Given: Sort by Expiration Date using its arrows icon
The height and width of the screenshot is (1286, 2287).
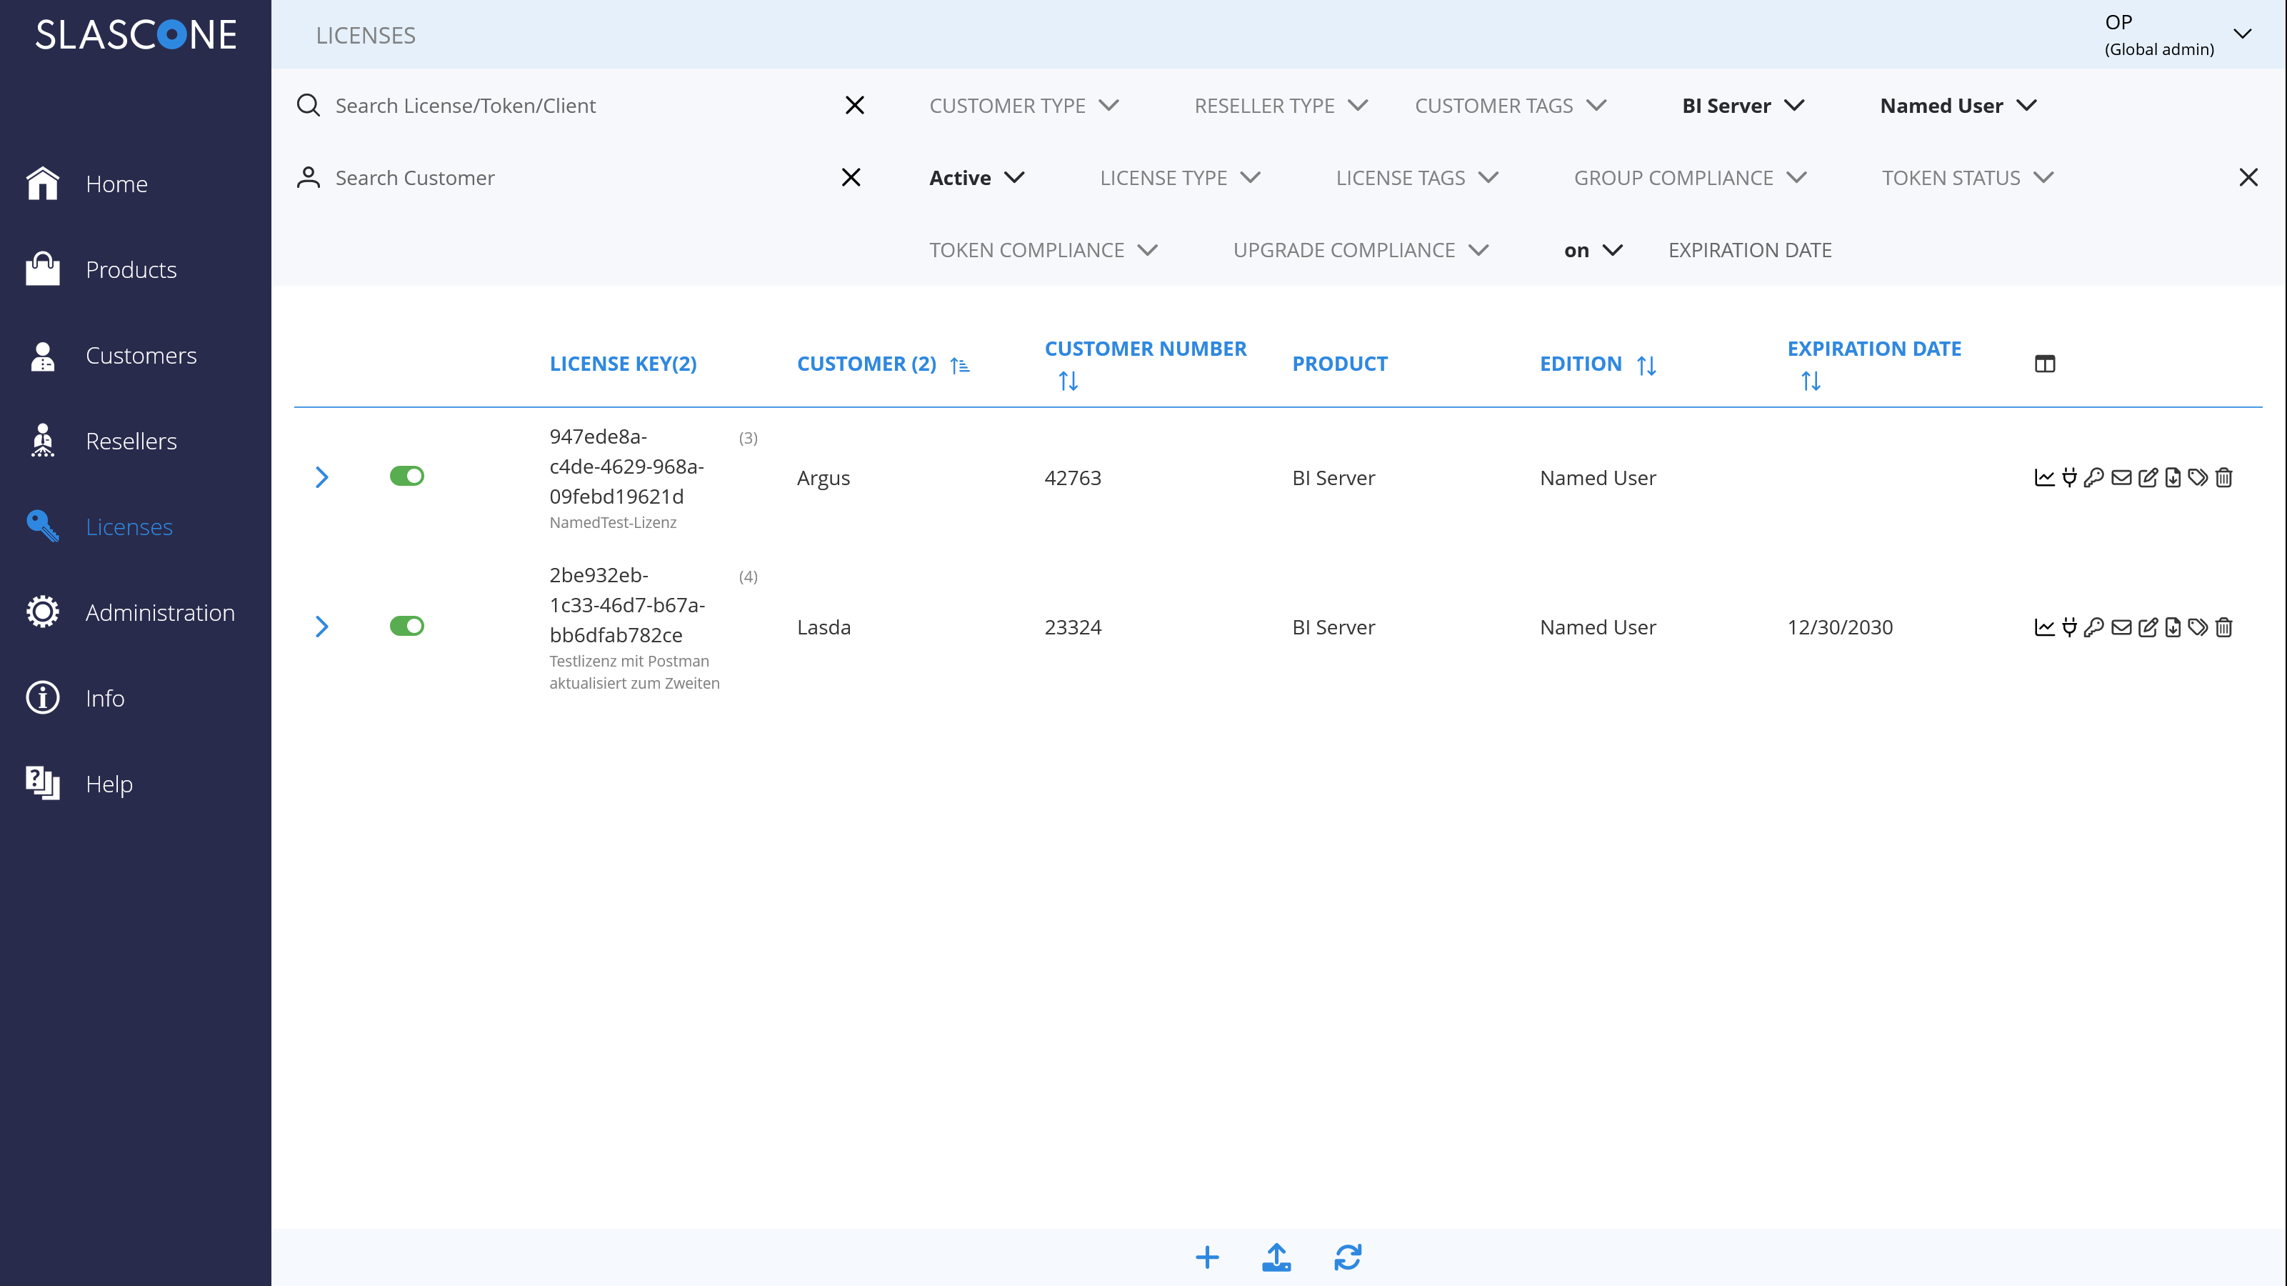Looking at the screenshot, I should (1811, 381).
